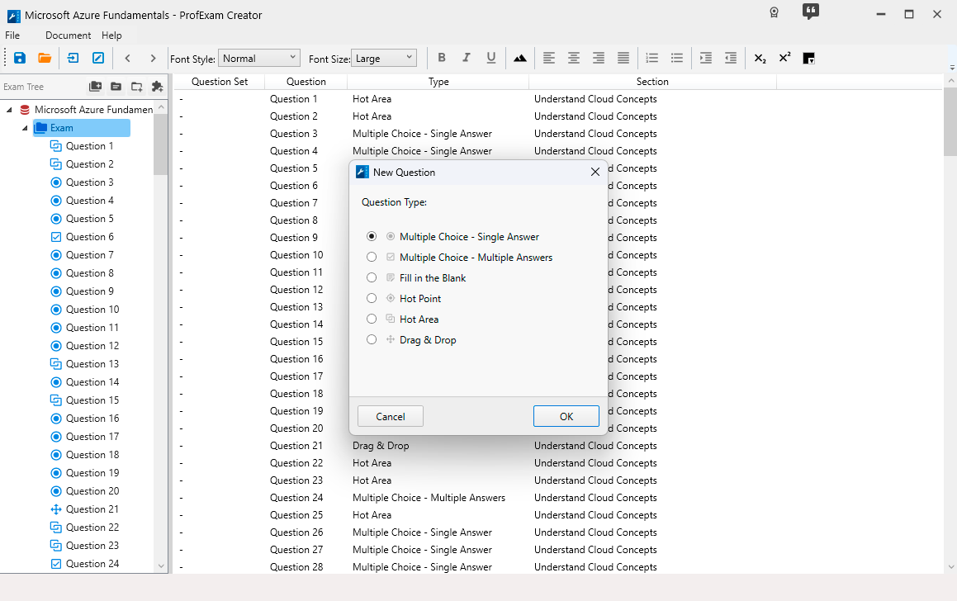Select Question 13 in exam tree
The image size is (957, 601).
(92, 363)
